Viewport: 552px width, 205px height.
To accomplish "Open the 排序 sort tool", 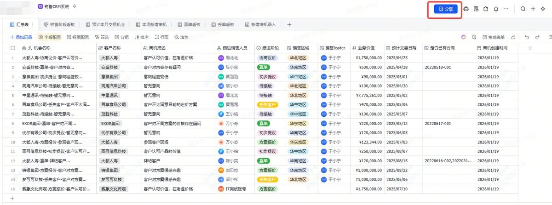I will (141, 37).
